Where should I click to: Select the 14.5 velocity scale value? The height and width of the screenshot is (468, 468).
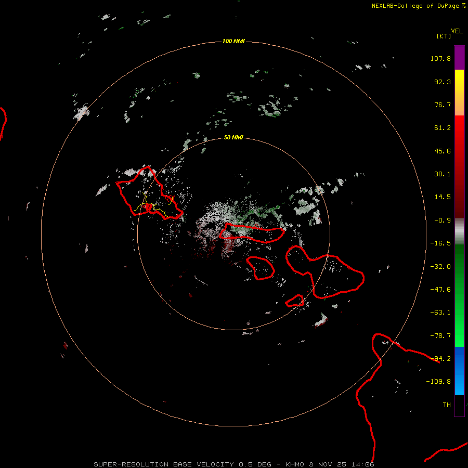[x=443, y=197]
